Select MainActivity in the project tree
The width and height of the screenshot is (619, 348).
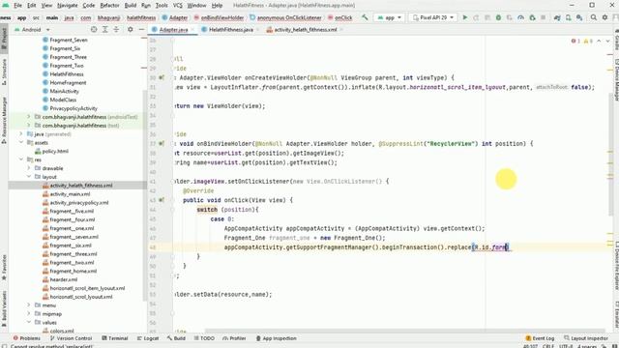pyautogui.click(x=64, y=91)
